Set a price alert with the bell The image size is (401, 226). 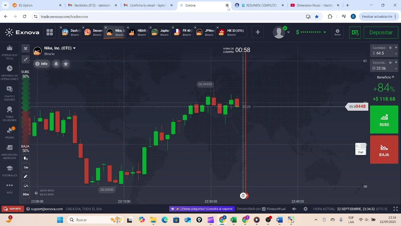point(56,64)
